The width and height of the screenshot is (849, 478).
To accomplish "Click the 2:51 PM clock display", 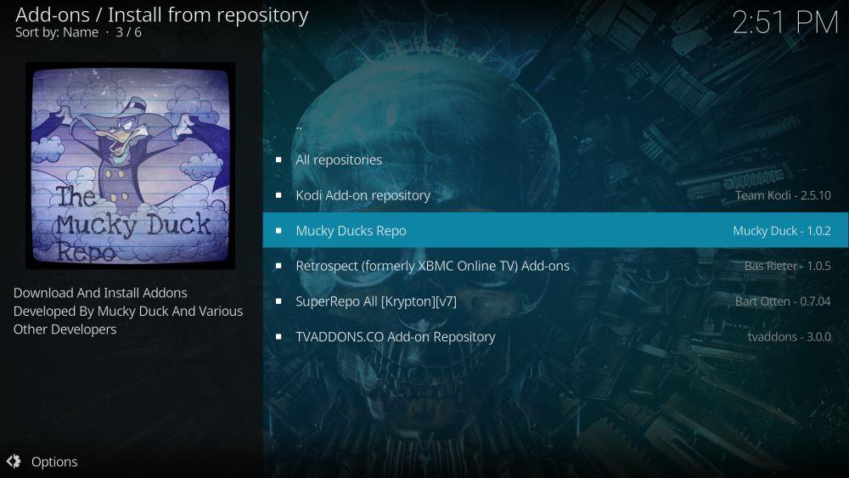I will 785,23.
